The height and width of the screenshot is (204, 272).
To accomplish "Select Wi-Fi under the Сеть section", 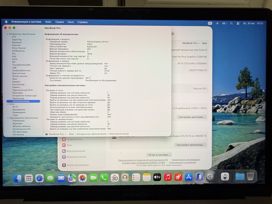I will (x=15, y=107).
